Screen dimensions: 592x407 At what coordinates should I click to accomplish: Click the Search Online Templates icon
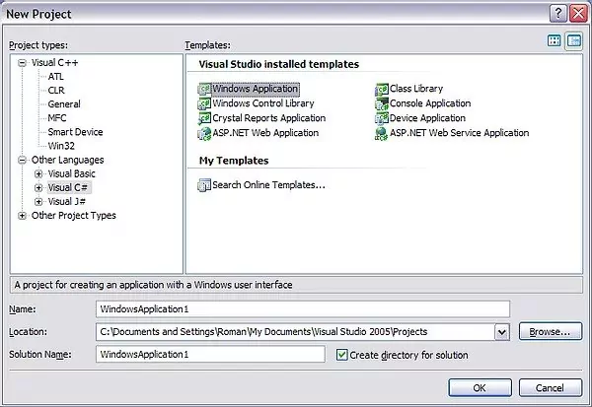(204, 184)
